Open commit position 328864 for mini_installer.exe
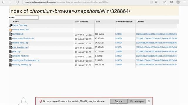The image size is (188, 105). click(119, 47)
